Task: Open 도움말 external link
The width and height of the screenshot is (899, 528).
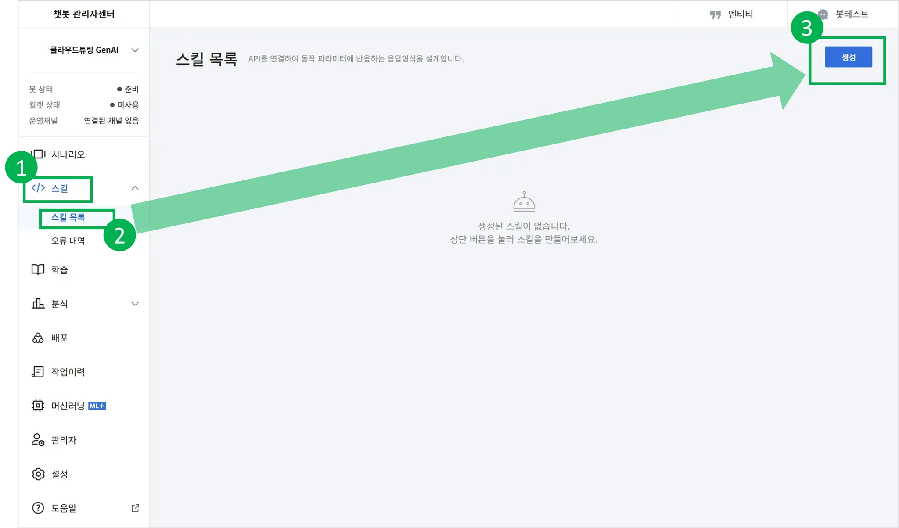Action: (x=135, y=508)
